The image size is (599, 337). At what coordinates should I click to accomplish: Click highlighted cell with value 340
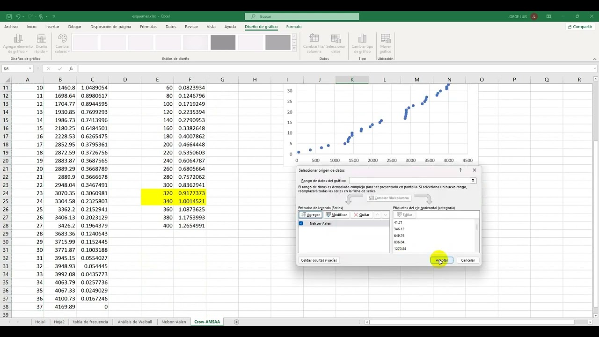pos(157,201)
